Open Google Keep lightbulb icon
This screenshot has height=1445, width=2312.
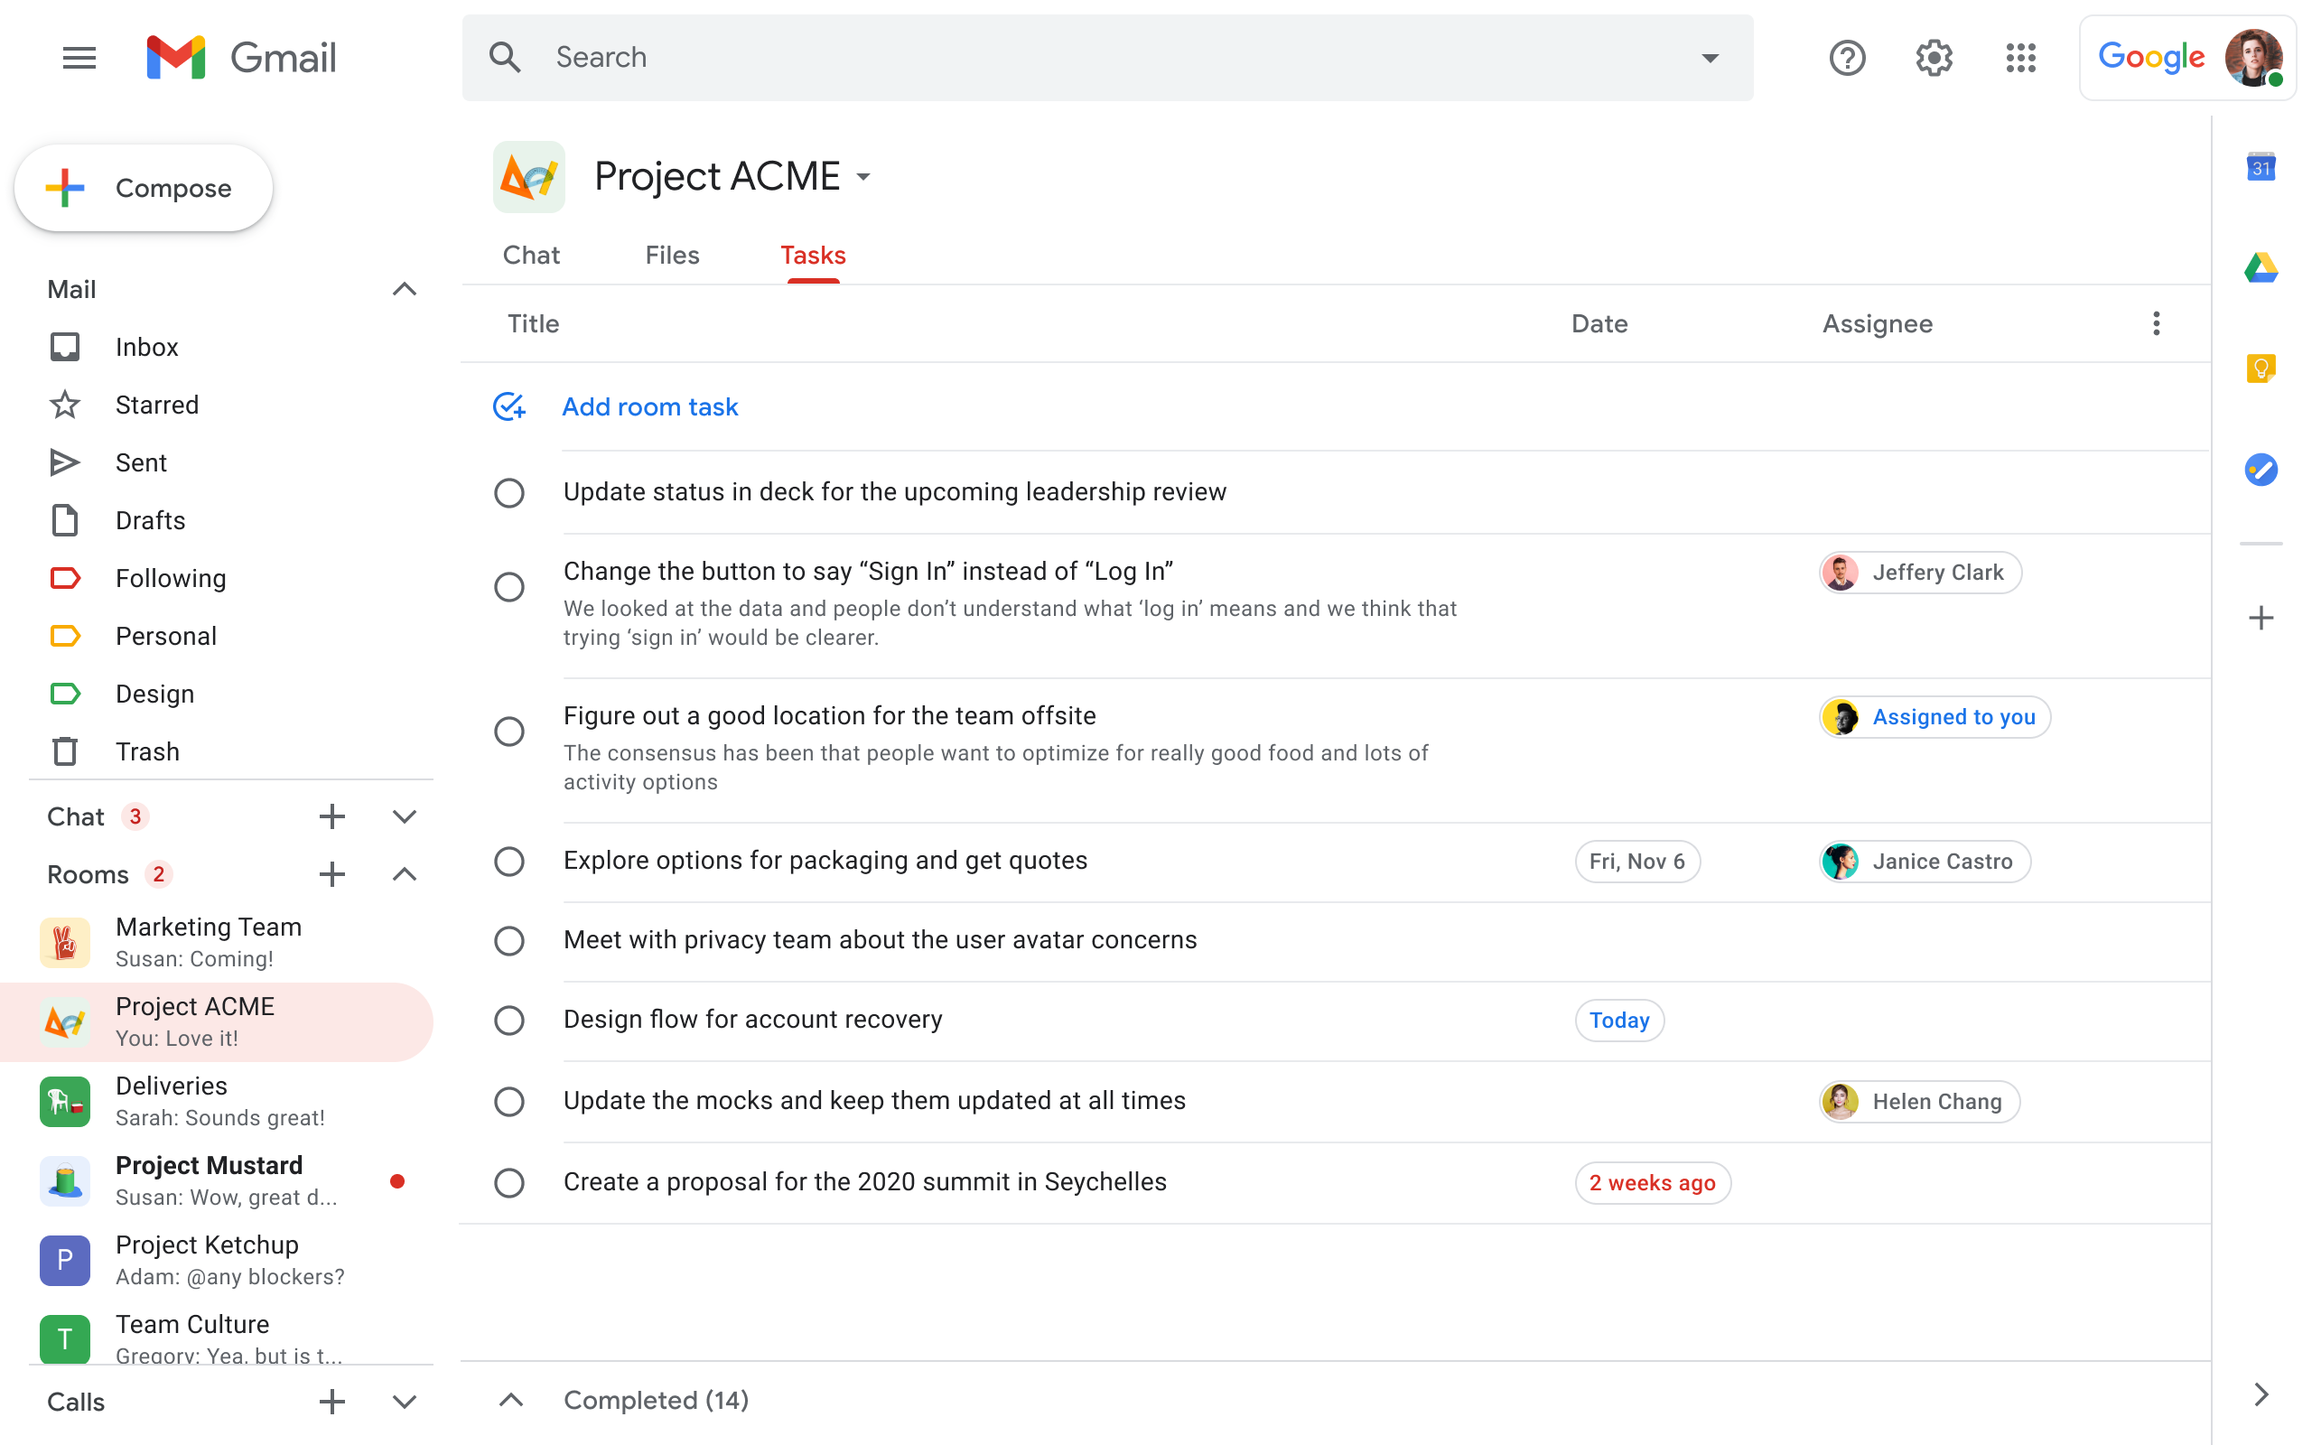2261,368
